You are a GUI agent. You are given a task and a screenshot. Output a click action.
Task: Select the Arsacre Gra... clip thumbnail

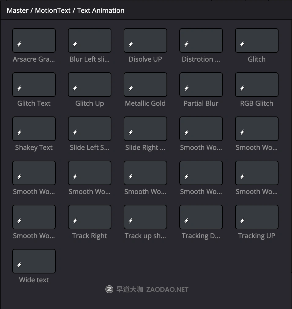(x=34, y=40)
